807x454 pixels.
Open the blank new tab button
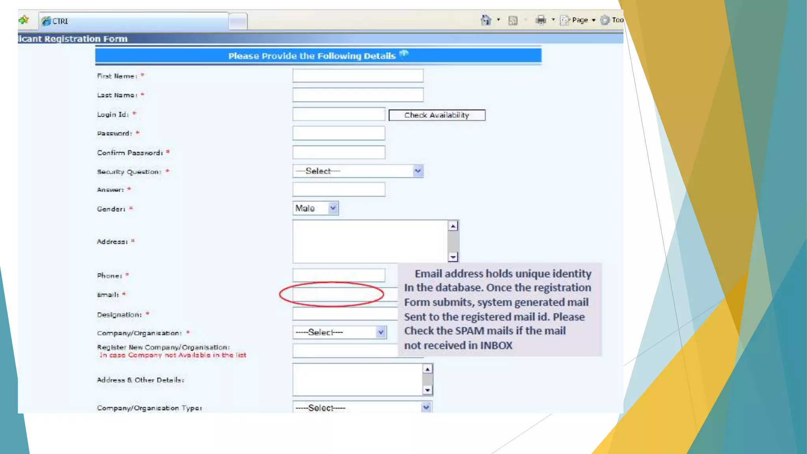[238, 21]
